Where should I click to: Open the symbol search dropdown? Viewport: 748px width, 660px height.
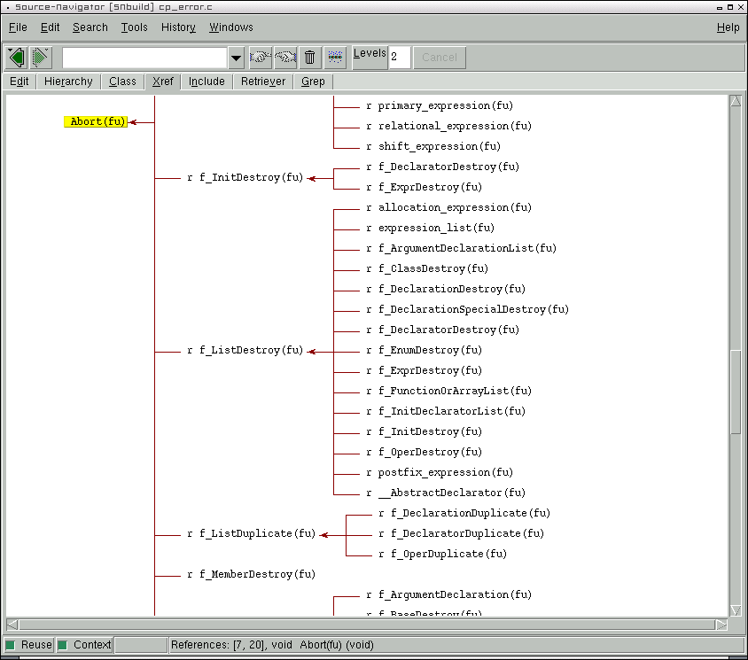[x=236, y=57]
